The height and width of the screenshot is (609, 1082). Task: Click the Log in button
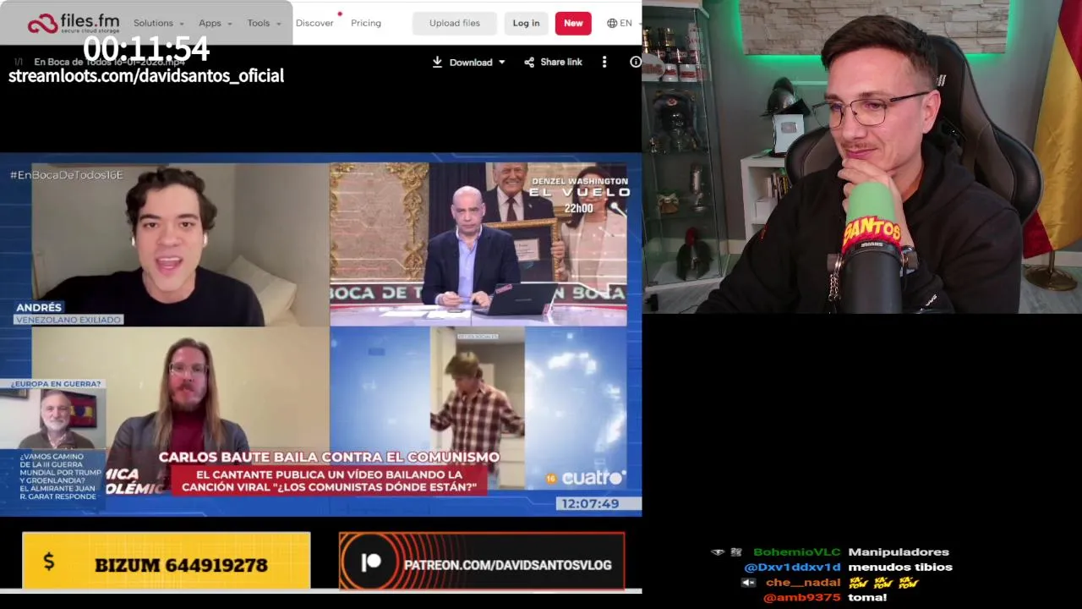click(x=526, y=23)
